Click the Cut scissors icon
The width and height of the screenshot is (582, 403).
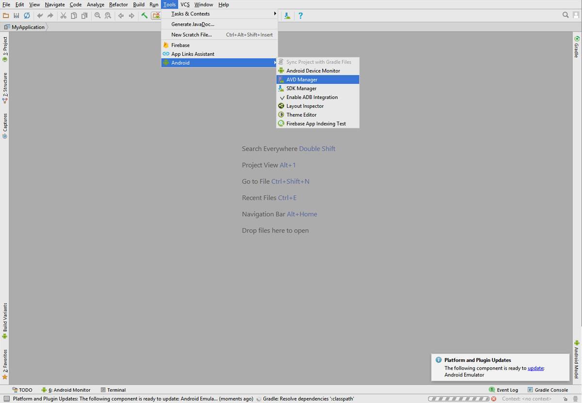tap(63, 15)
